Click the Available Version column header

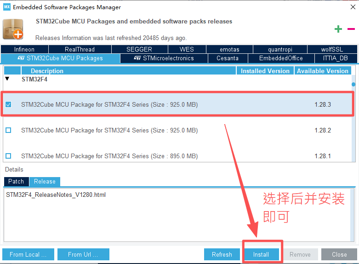point(322,71)
